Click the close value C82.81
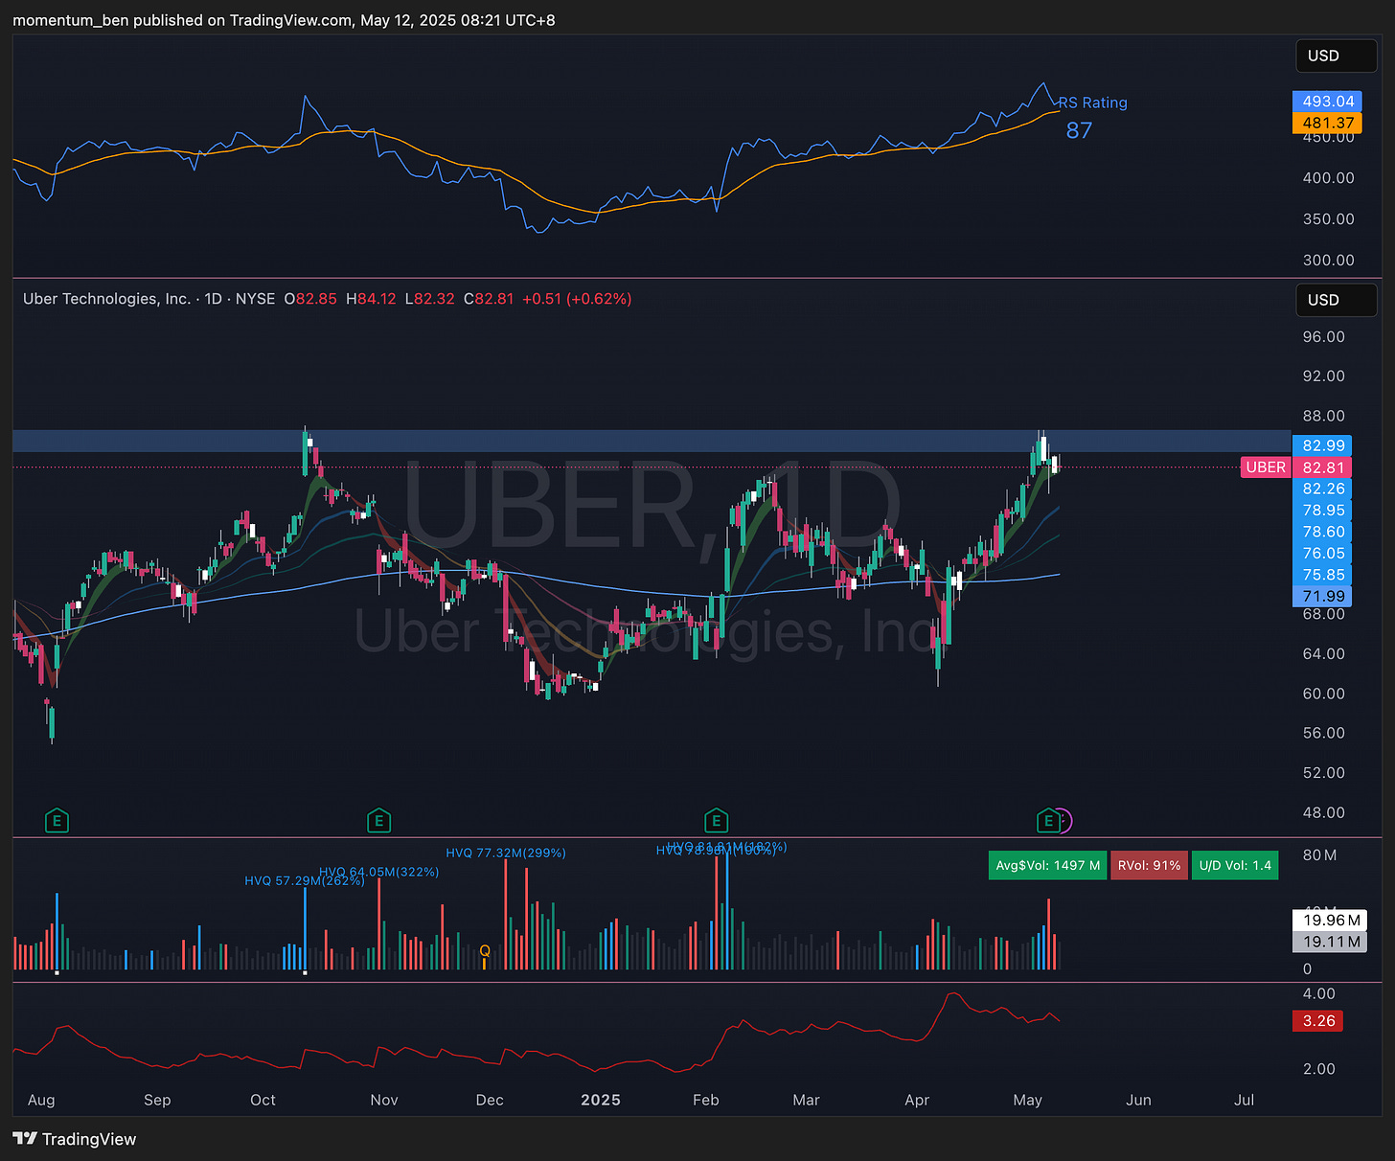This screenshot has height=1161, width=1395. click(x=489, y=299)
